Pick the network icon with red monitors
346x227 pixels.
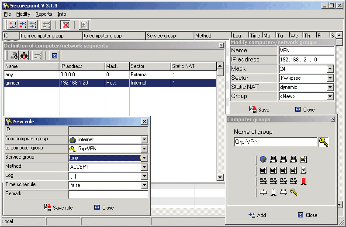tap(273, 181)
